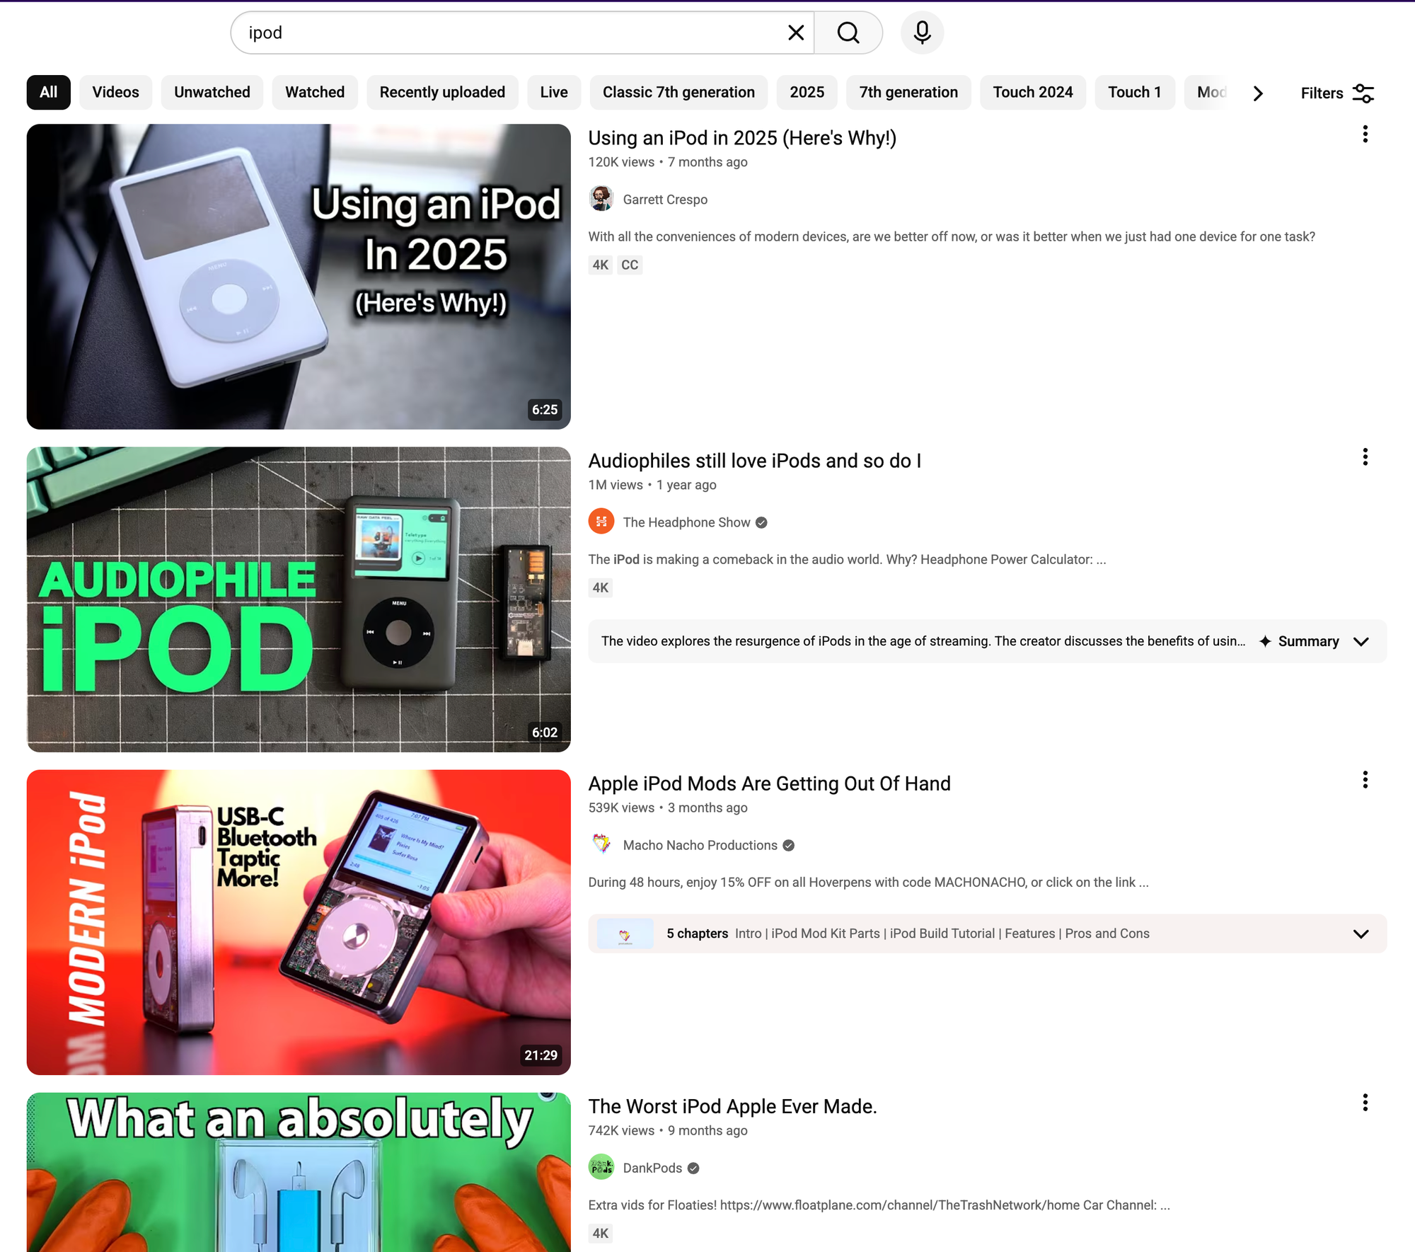Image resolution: width=1415 pixels, height=1252 pixels.
Task: Enable the 'Recently uploaded' filter
Action: tap(441, 92)
